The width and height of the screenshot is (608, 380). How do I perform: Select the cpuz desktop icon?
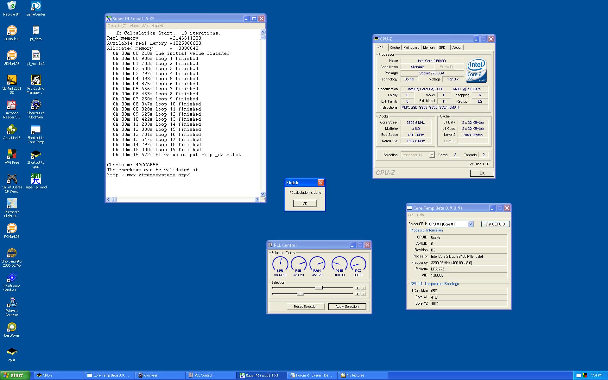point(12,354)
